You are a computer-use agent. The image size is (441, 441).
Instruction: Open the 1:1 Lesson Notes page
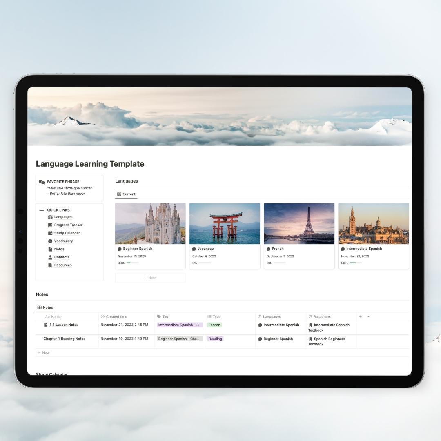[64, 325]
